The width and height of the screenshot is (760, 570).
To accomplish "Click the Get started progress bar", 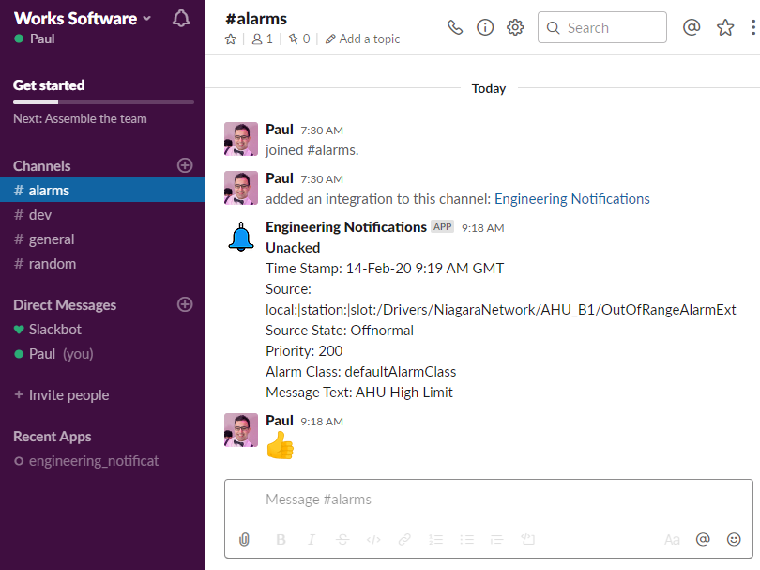I will (103, 102).
